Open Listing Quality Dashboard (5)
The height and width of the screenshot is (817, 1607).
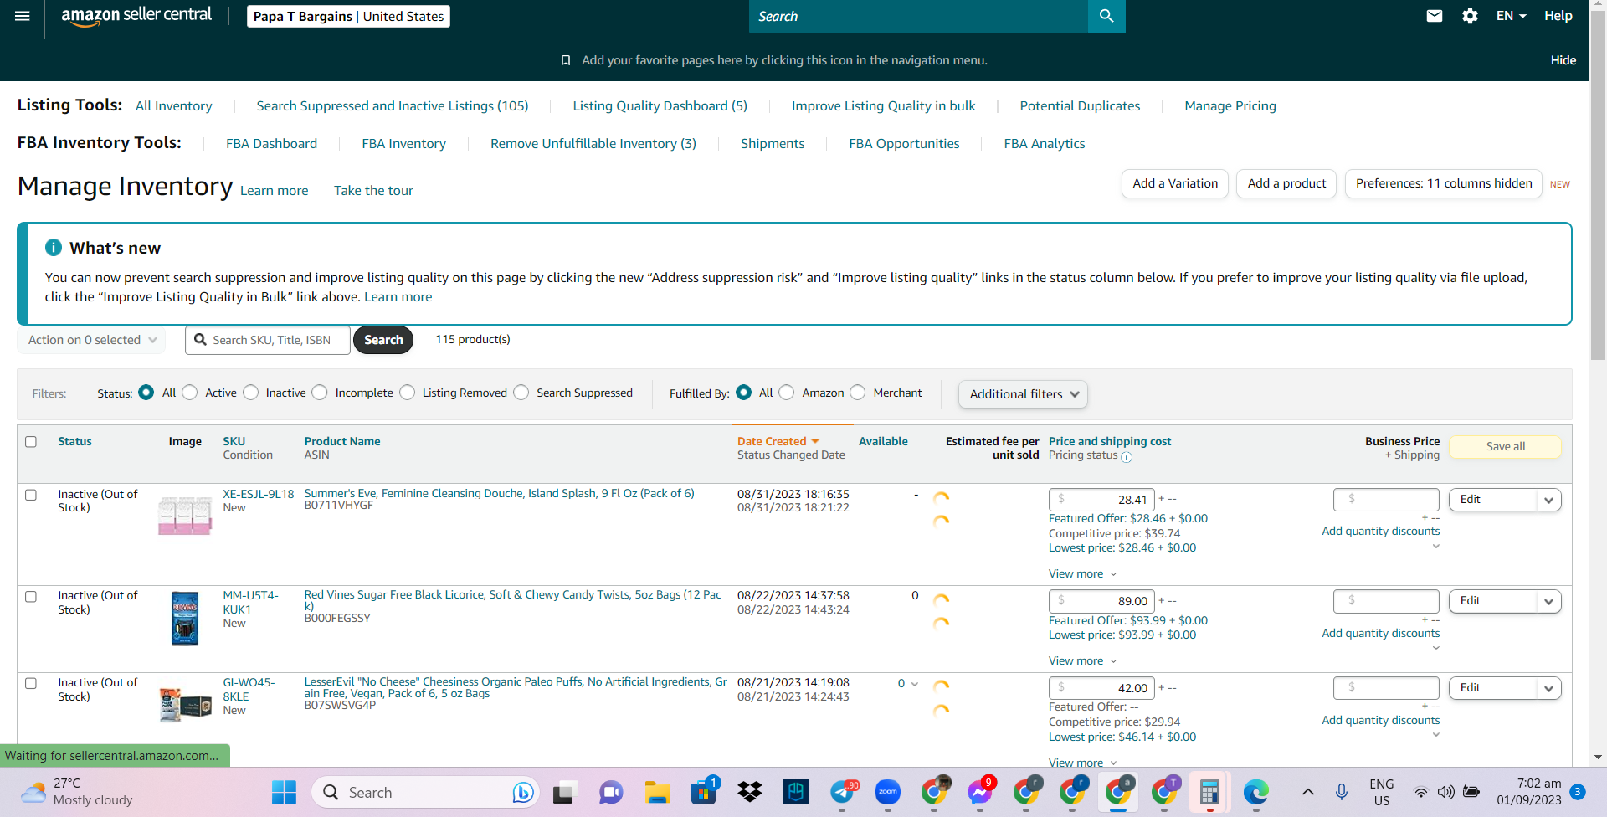click(x=660, y=106)
